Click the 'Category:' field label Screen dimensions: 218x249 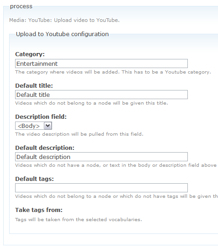30,54
